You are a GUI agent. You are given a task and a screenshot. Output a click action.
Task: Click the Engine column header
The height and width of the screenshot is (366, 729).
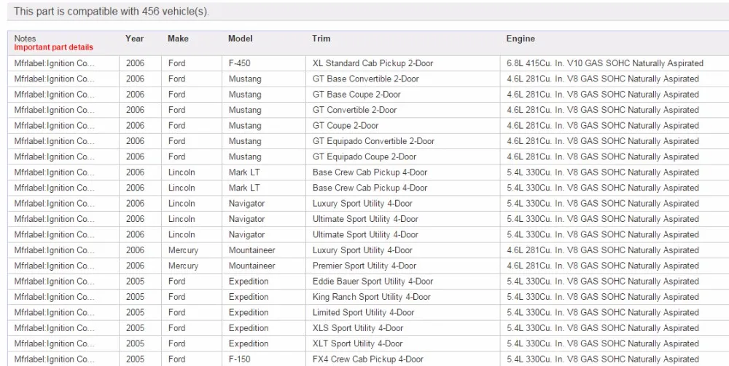(521, 39)
